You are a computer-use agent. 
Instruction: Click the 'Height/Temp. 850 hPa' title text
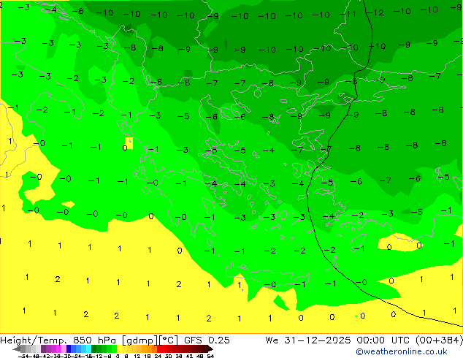[58, 340]
